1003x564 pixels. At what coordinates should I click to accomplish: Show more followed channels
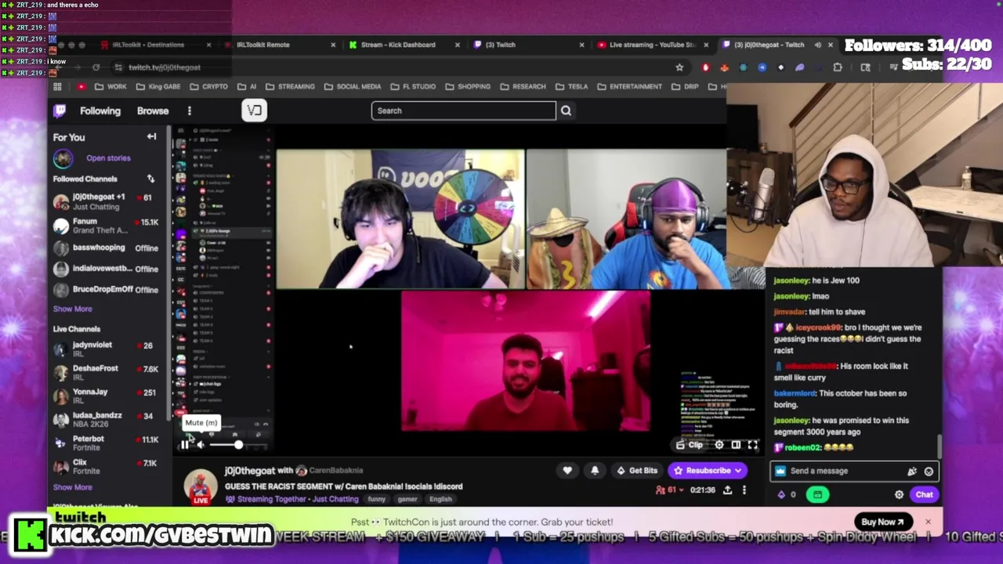(72, 309)
